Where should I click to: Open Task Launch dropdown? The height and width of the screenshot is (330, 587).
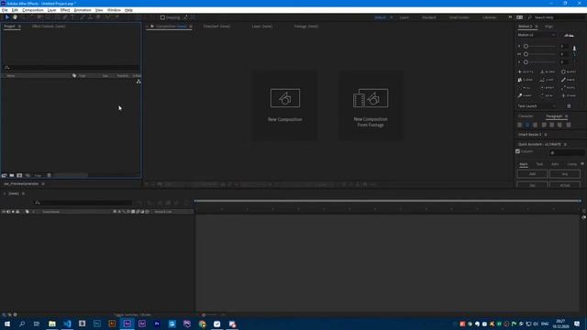[537, 106]
